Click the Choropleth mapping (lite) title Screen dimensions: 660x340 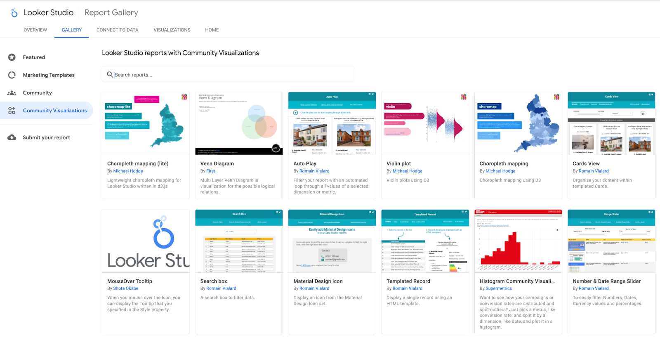138,164
